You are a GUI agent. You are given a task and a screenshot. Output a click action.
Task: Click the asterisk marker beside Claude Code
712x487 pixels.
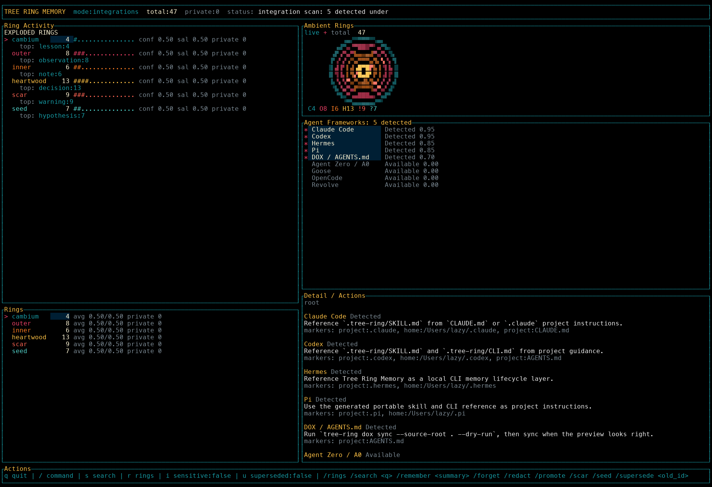pos(306,130)
